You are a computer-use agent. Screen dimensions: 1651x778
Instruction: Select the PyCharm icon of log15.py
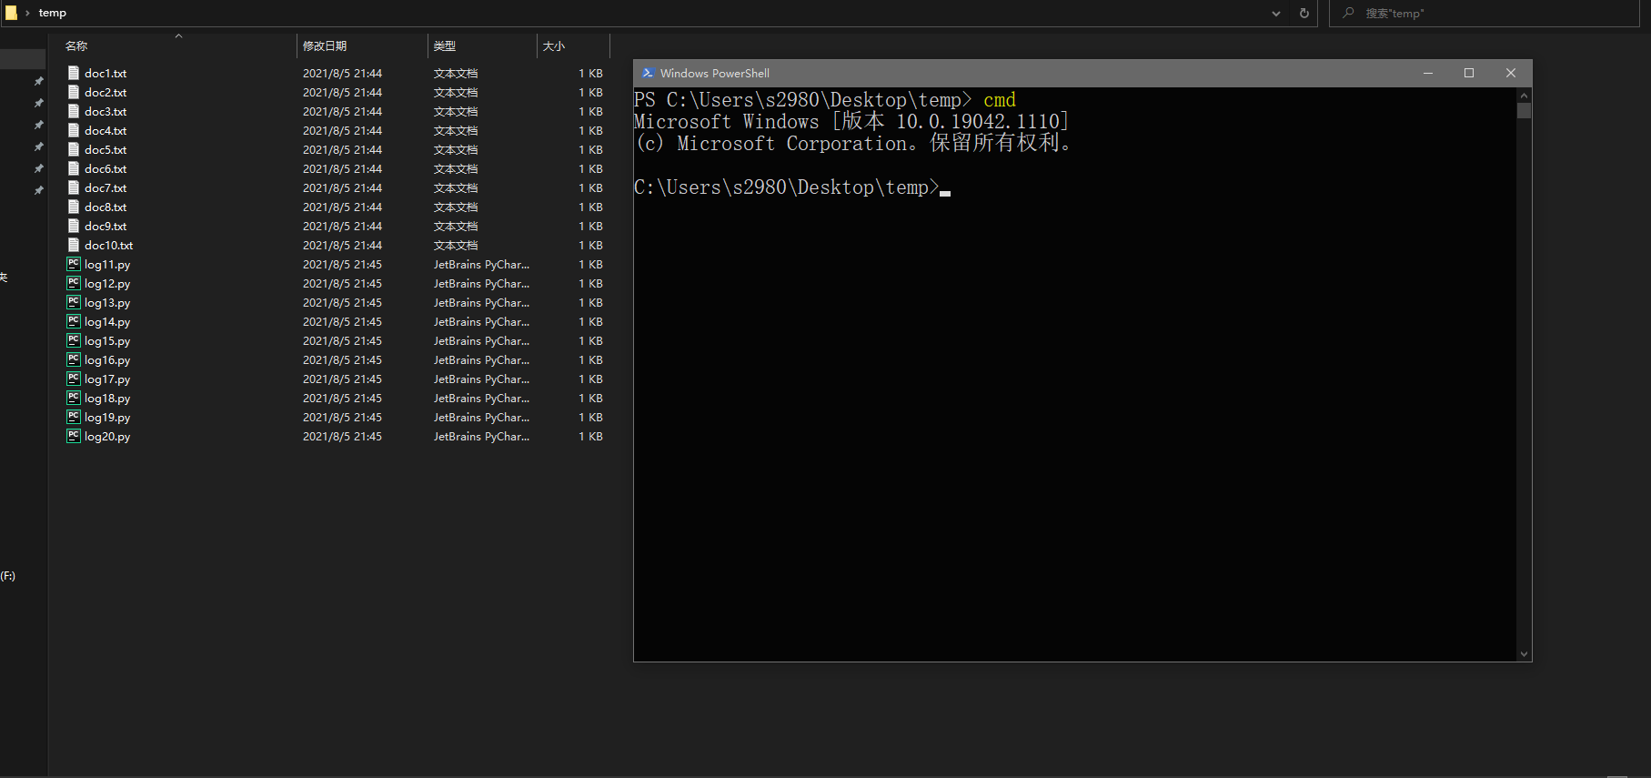click(74, 340)
